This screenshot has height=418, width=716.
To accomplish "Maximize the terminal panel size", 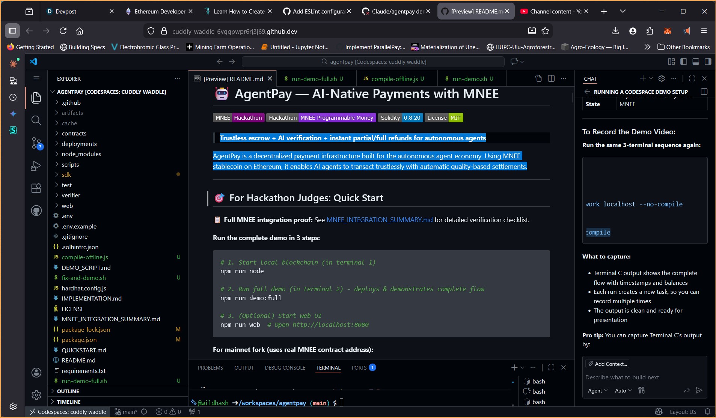I will (551, 368).
